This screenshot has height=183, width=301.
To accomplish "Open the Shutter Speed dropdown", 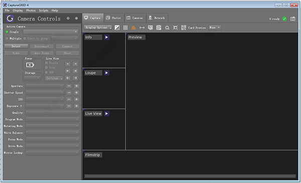I will point(45,93).
